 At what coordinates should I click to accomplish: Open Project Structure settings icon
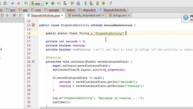[x=72, y=3]
